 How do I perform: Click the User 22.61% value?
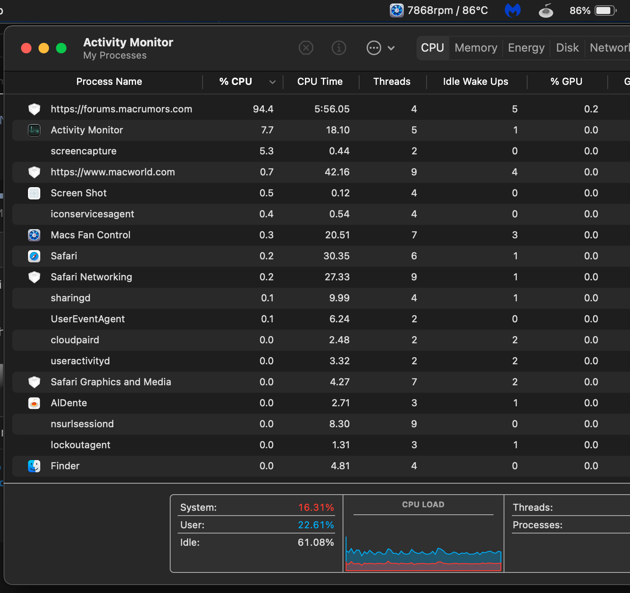316,525
